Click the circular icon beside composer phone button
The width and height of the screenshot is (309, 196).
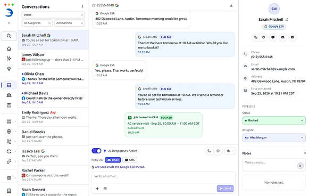pos(218,151)
